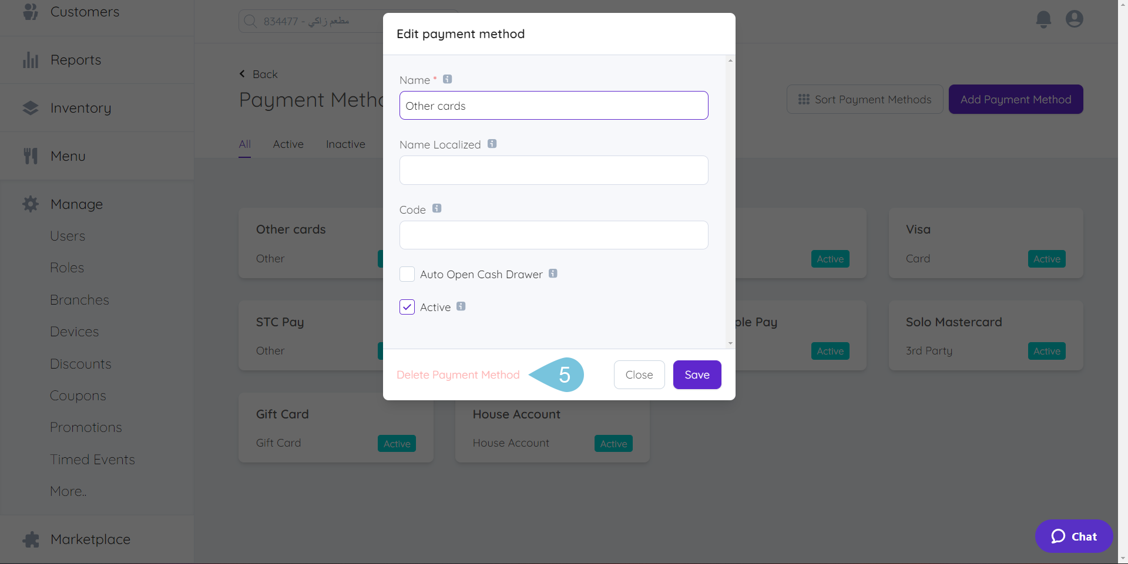The width and height of the screenshot is (1128, 564).
Task: Click the Name field containing "Other cards"
Action: pos(553,106)
